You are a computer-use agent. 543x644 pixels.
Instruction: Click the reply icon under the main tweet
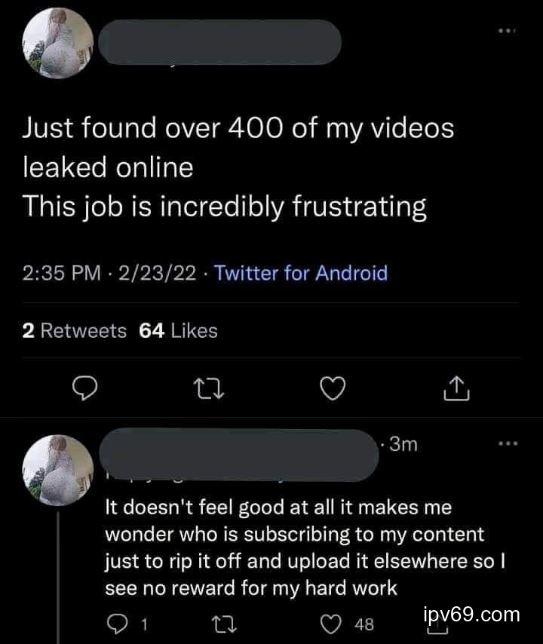[87, 388]
